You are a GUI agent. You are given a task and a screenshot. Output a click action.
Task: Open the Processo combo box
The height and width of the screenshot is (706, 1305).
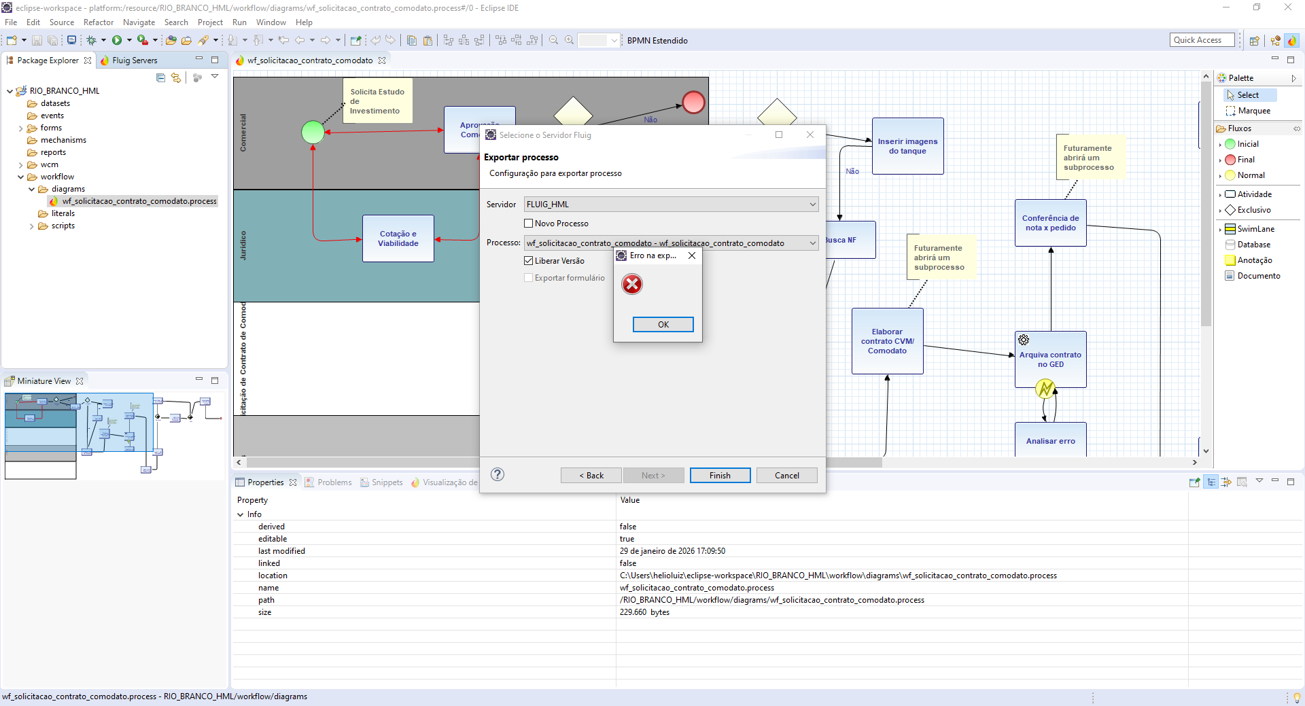671,243
